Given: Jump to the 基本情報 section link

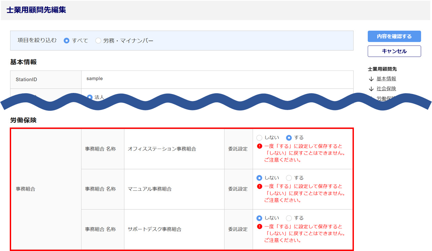Looking at the screenshot, I should point(386,79).
